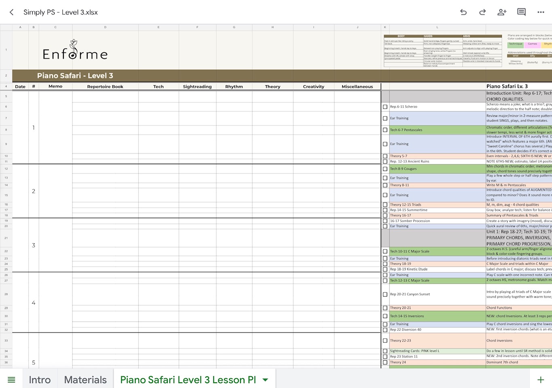Check the Rep 20-21 Canyon Sunset checkbox
The image size is (552, 388).
click(385, 294)
